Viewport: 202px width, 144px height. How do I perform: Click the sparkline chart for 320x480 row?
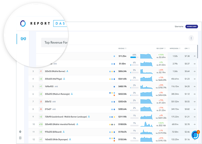tap(146, 124)
